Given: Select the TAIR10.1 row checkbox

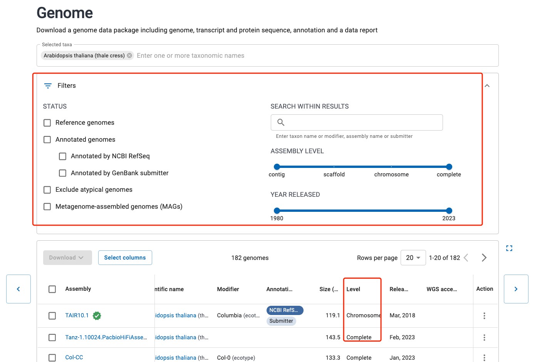Looking at the screenshot, I should tap(52, 316).
